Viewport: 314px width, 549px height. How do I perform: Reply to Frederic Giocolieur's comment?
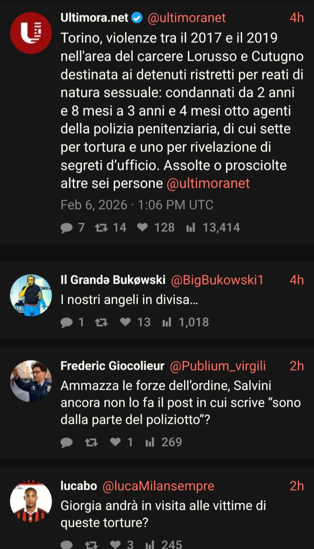(x=67, y=442)
